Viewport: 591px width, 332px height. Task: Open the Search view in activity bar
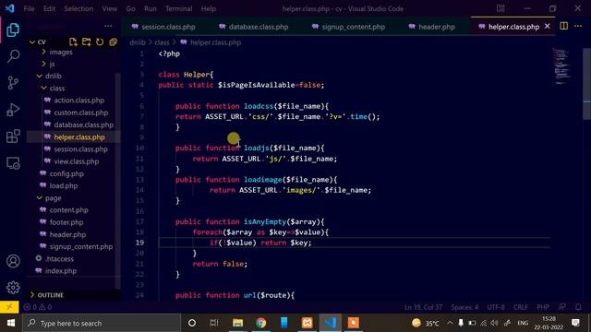pos(13,56)
